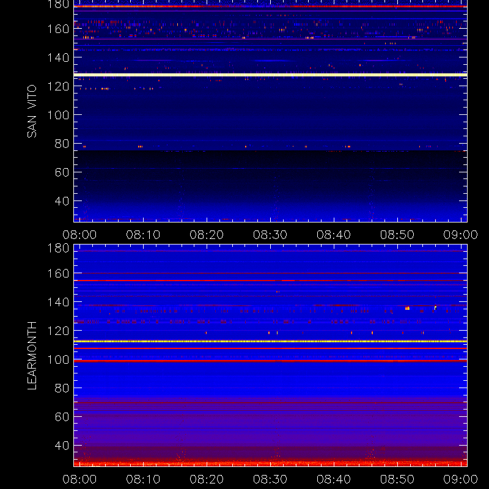Click the 08:10 time label under SAN VITO plot
Screen dimensions: 489x489
pos(143,235)
